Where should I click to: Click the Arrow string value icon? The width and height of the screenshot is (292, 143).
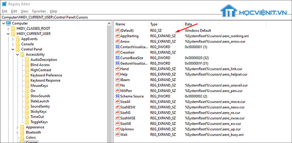(x=117, y=41)
